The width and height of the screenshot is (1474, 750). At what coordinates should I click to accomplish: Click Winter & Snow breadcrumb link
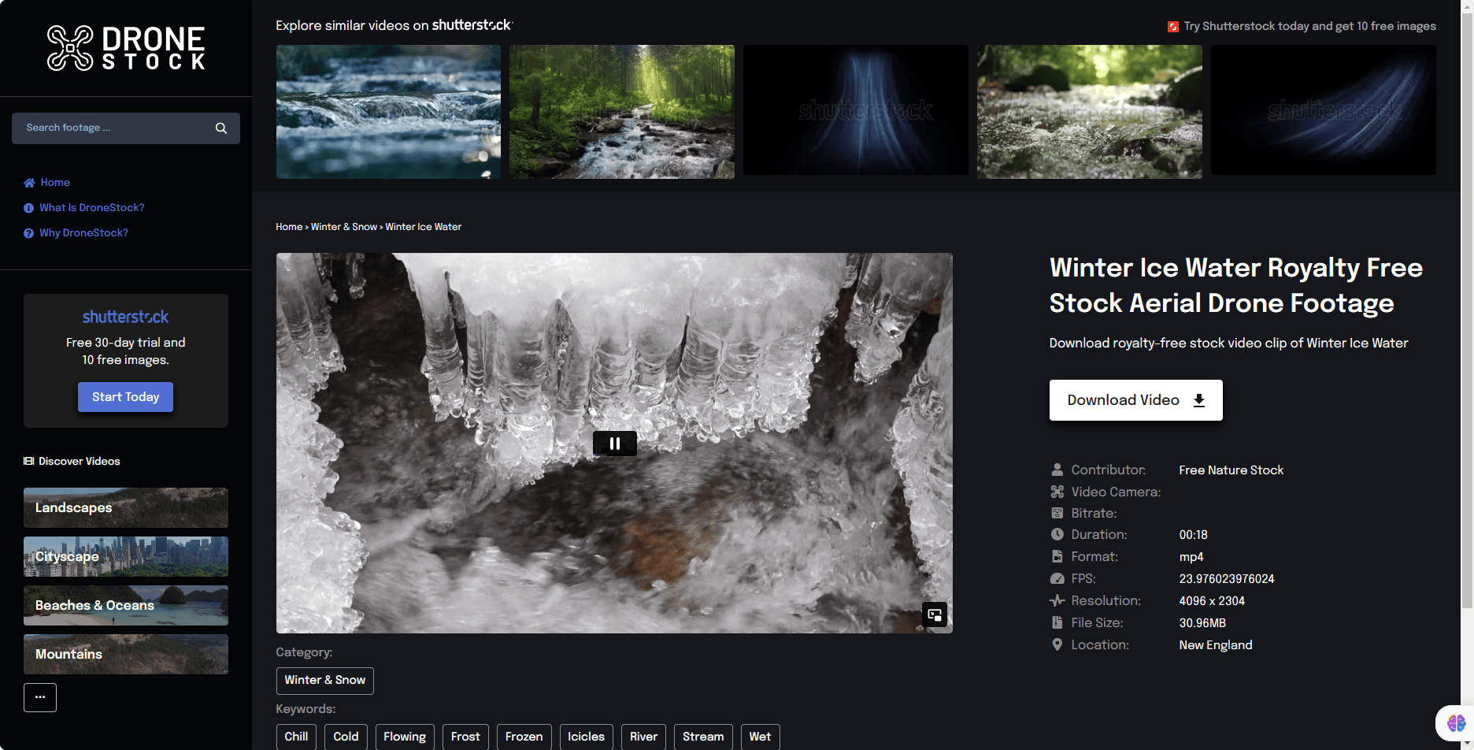tap(343, 227)
